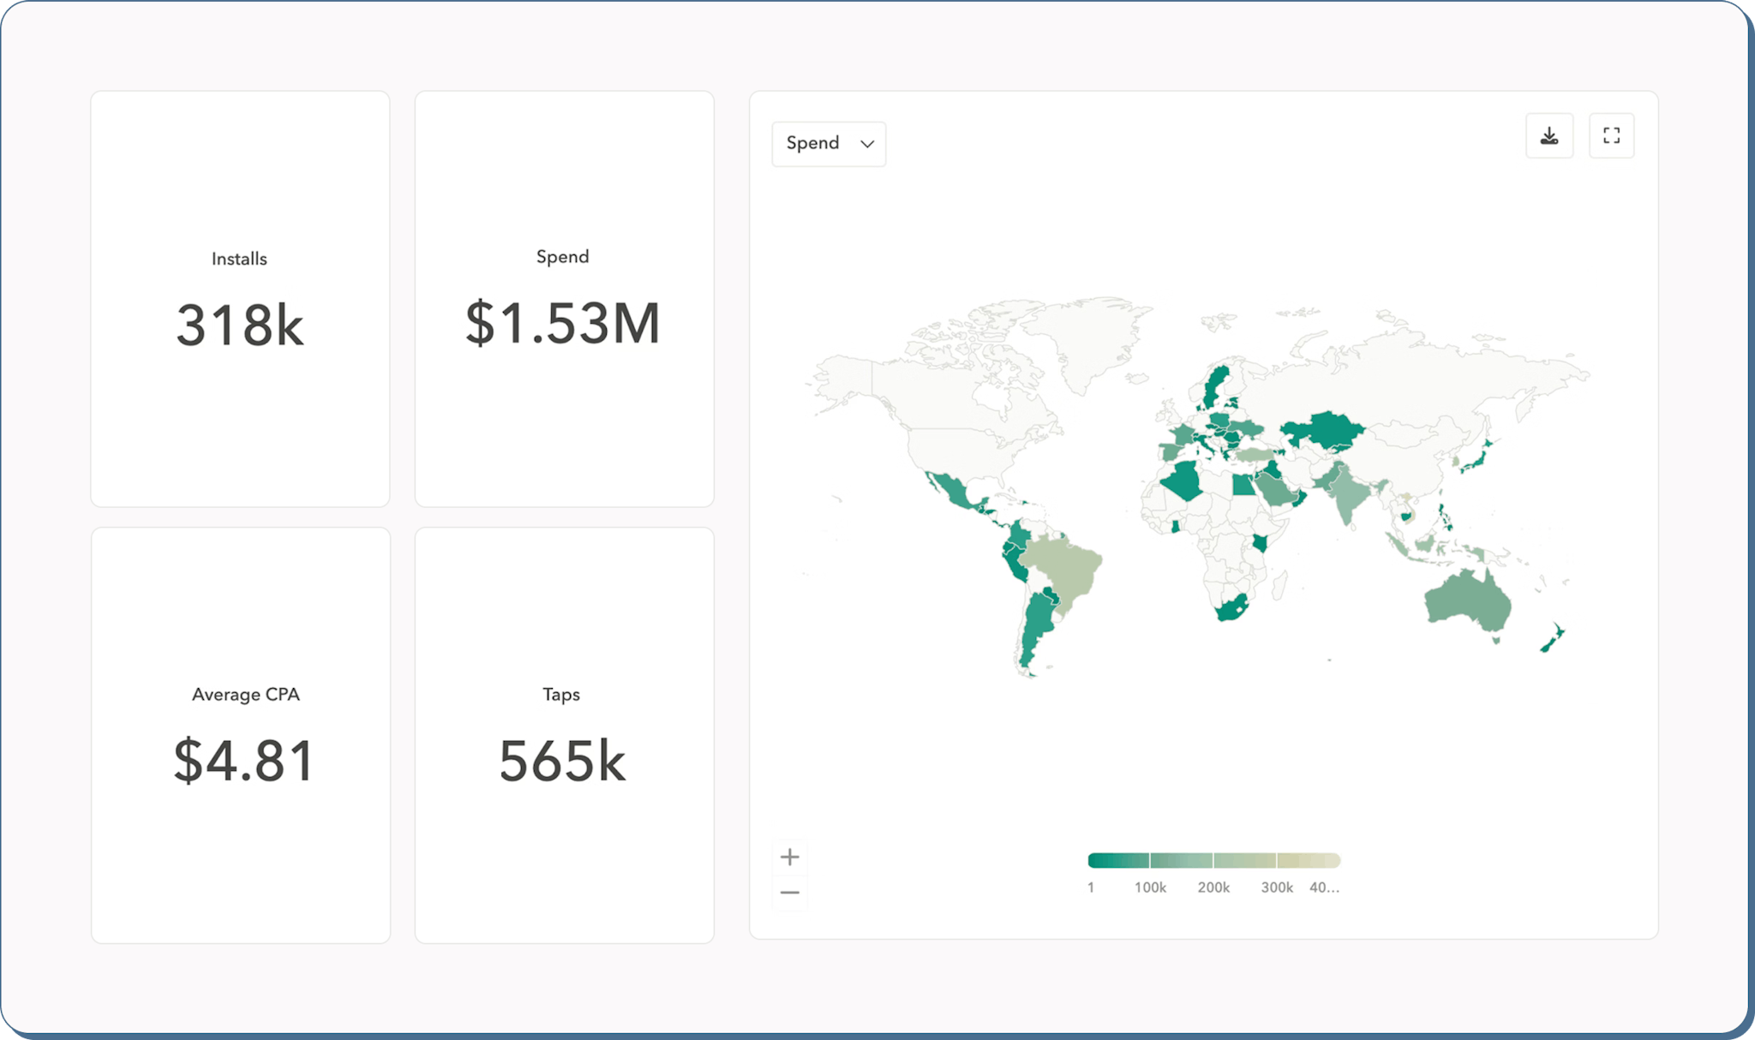Image resolution: width=1755 pixels, height=1040 pixels.
Task: Zoom out with the minus icon
Action: [789, 893]
